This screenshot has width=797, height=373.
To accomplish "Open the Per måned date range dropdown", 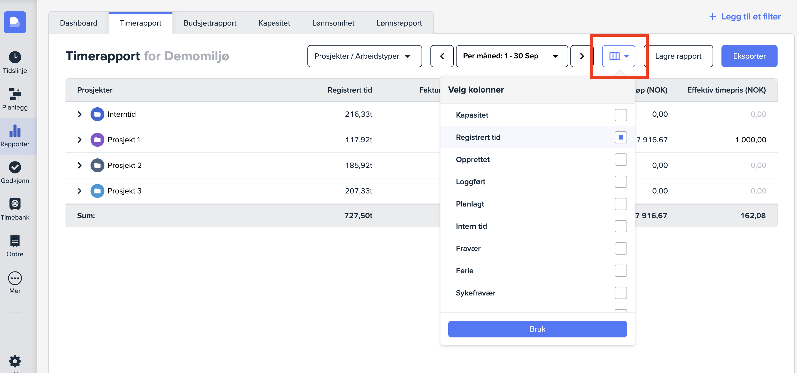I will tap(512, 56).
